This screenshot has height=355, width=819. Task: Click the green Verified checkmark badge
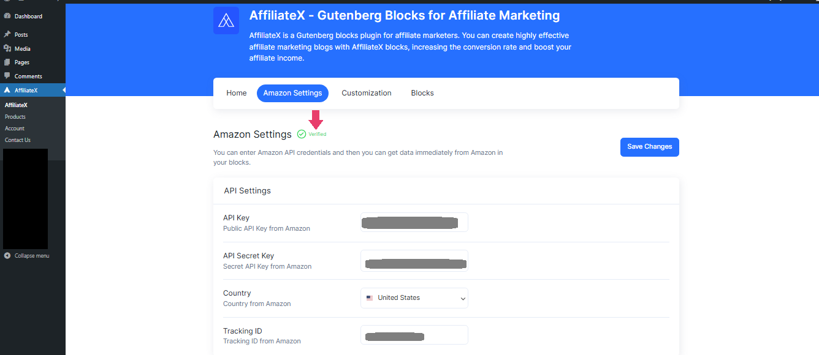(301, 133)
